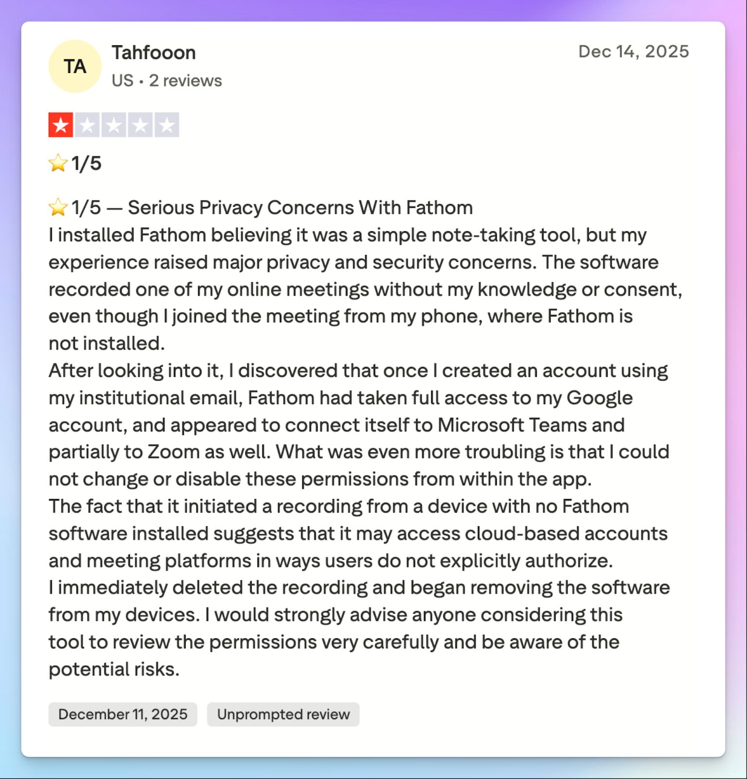Click the US location label
This screenshot has height=779, width=747.
coord(122,80)
